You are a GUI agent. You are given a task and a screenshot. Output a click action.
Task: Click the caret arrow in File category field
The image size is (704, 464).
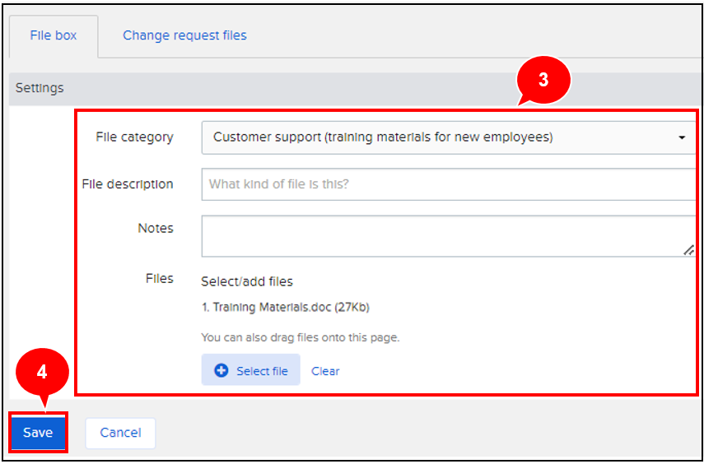pos(682,138)
